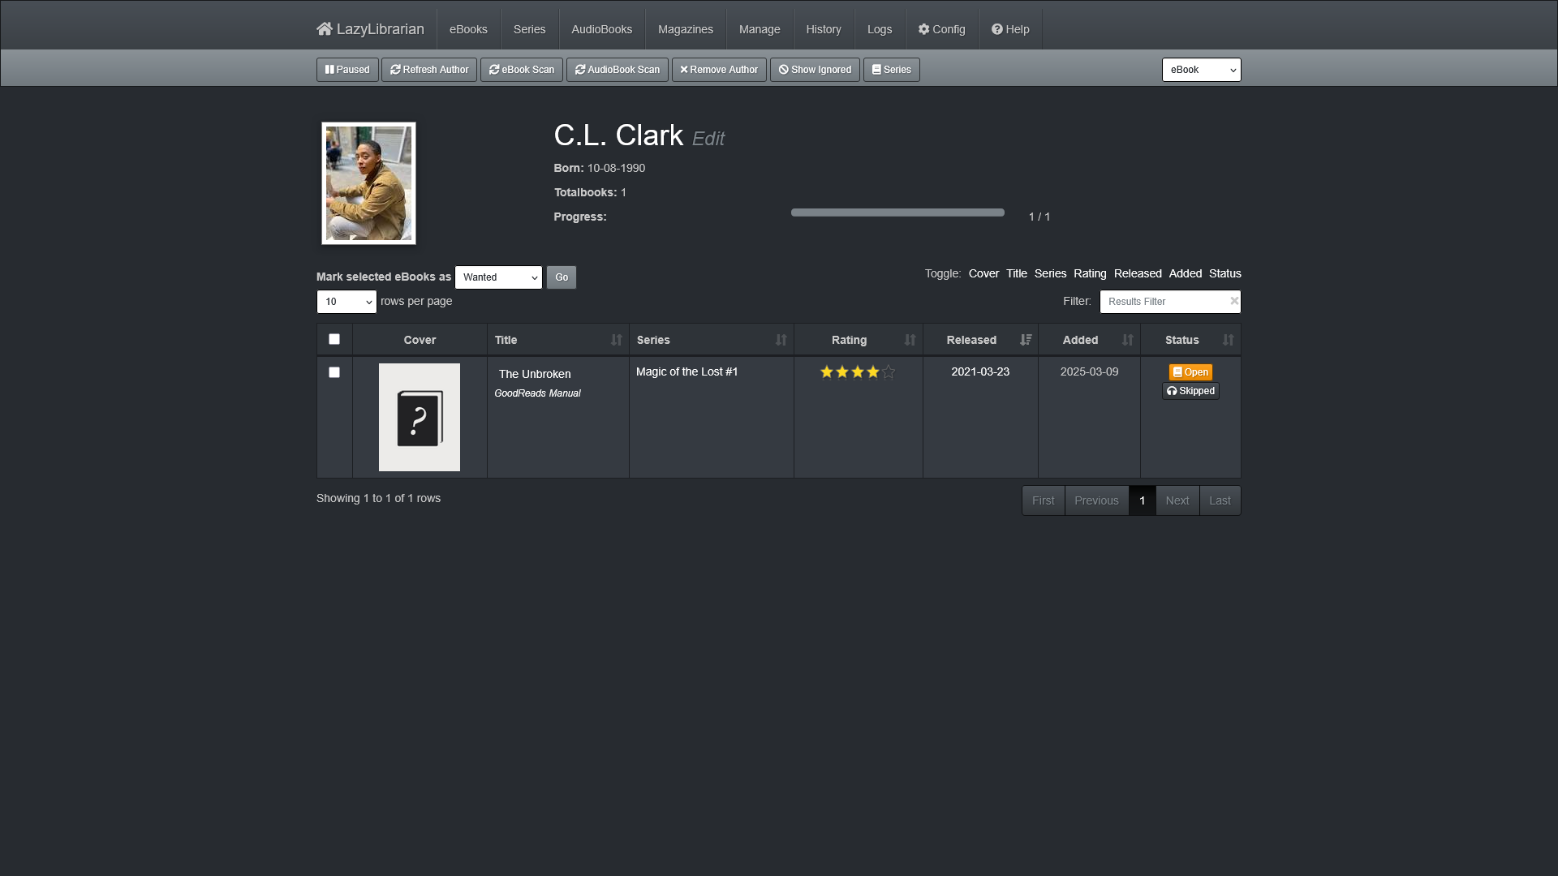
Task: Click the orange Open status button
Action: tap(1191, 372)
